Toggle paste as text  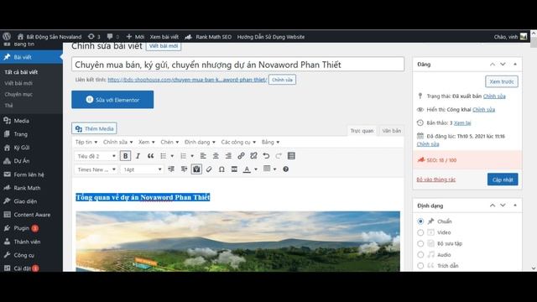[x=196, y=169]
